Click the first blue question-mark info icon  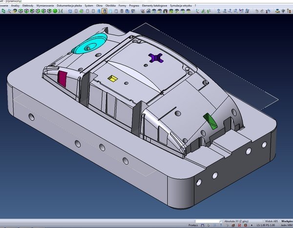pos(218,11)
